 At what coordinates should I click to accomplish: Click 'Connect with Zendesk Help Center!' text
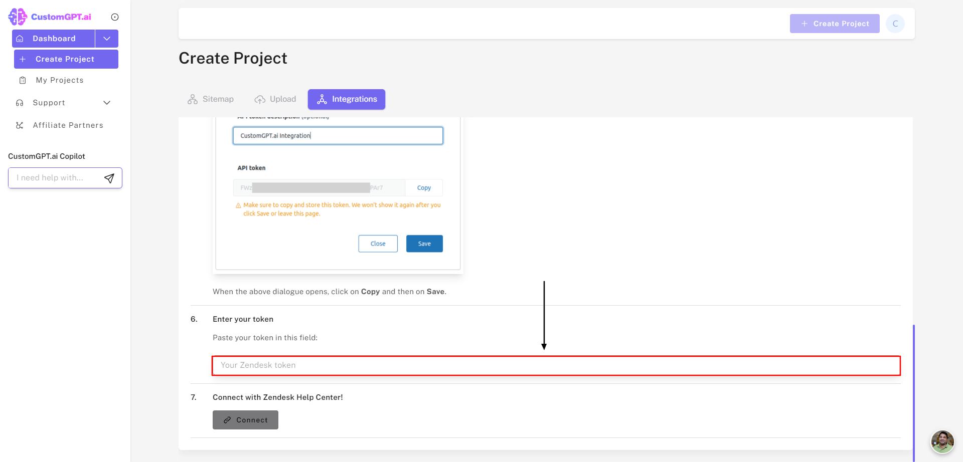click(x=278, y=397)
